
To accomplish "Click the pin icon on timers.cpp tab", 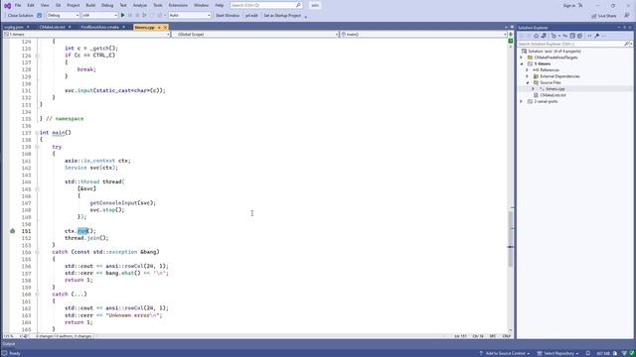I will (x=159, y=27).
